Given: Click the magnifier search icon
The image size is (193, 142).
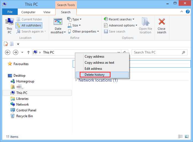Looking at the screenshot, I should [184, 52].
